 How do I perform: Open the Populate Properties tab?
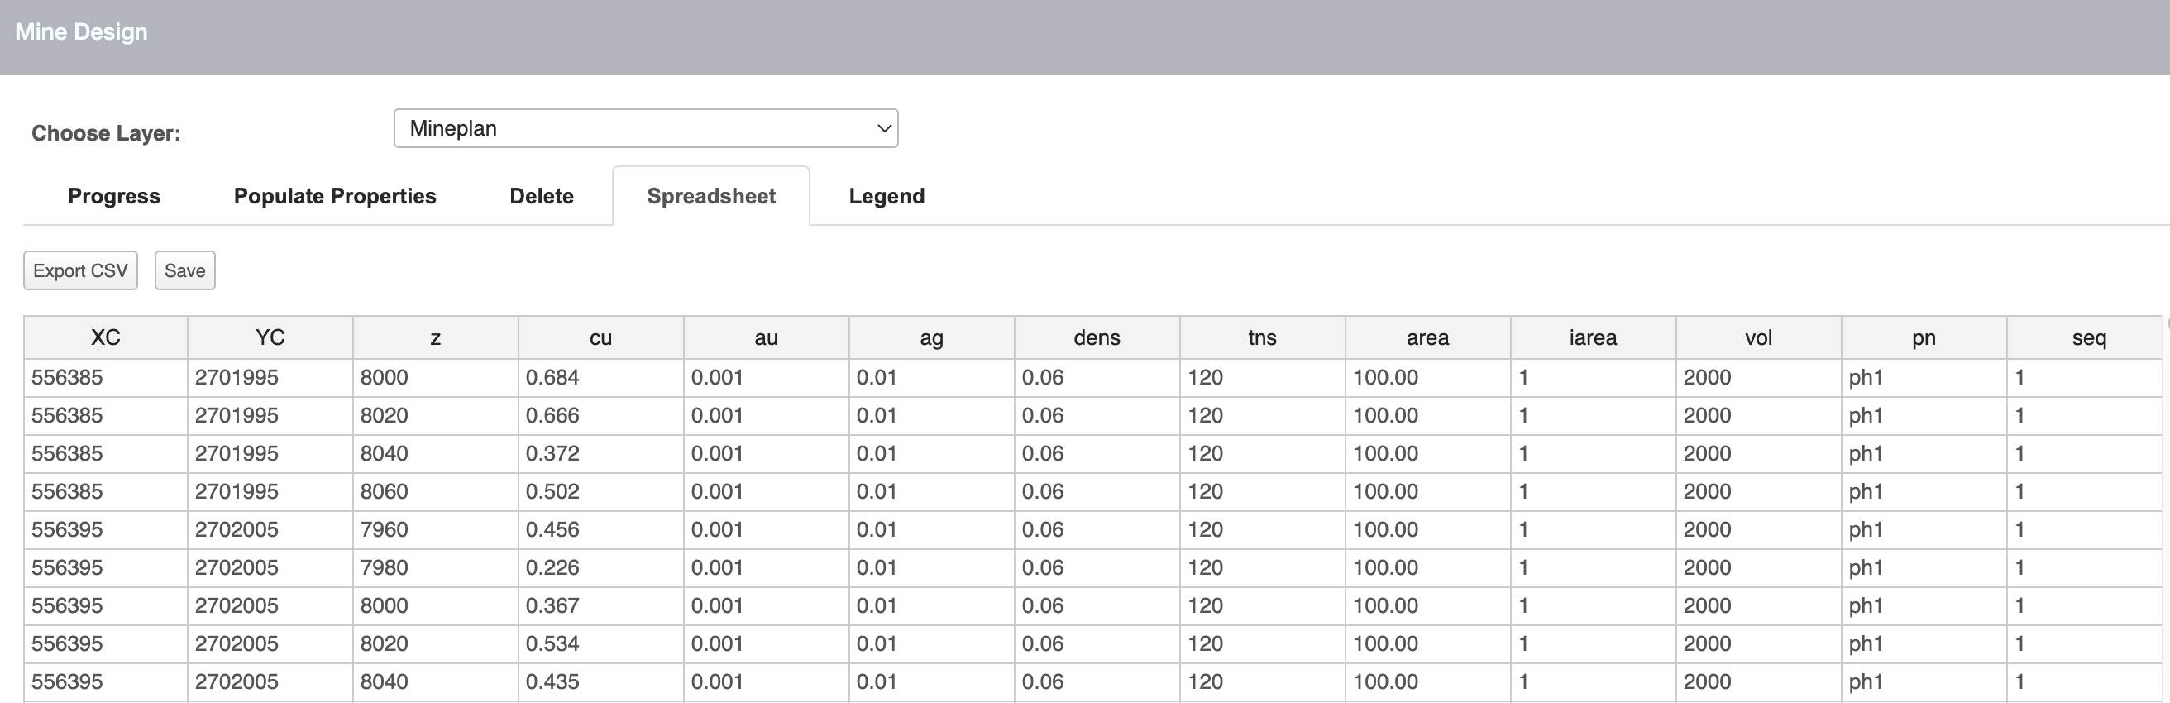point(334,196)
